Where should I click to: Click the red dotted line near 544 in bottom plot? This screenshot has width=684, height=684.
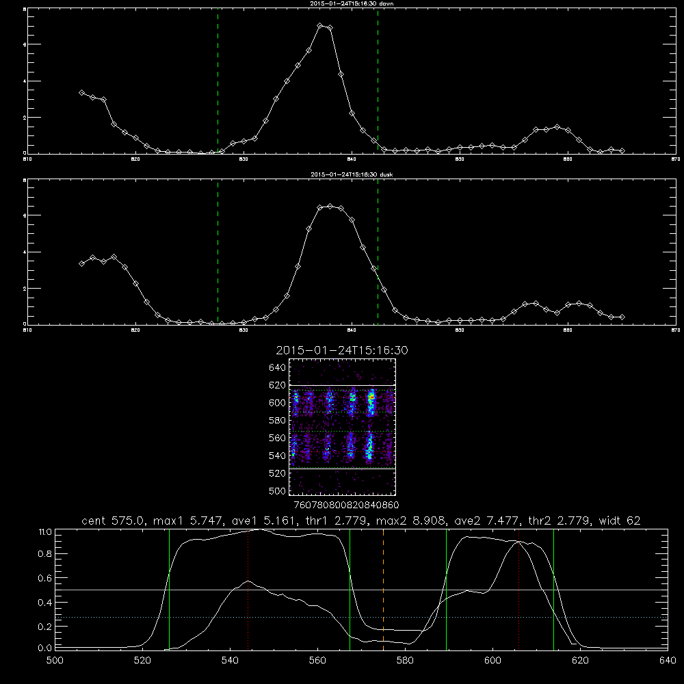pyautogui.click(x=248, y=590)
